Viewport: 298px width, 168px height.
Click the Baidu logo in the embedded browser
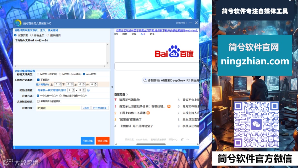[x=174, y=51]
